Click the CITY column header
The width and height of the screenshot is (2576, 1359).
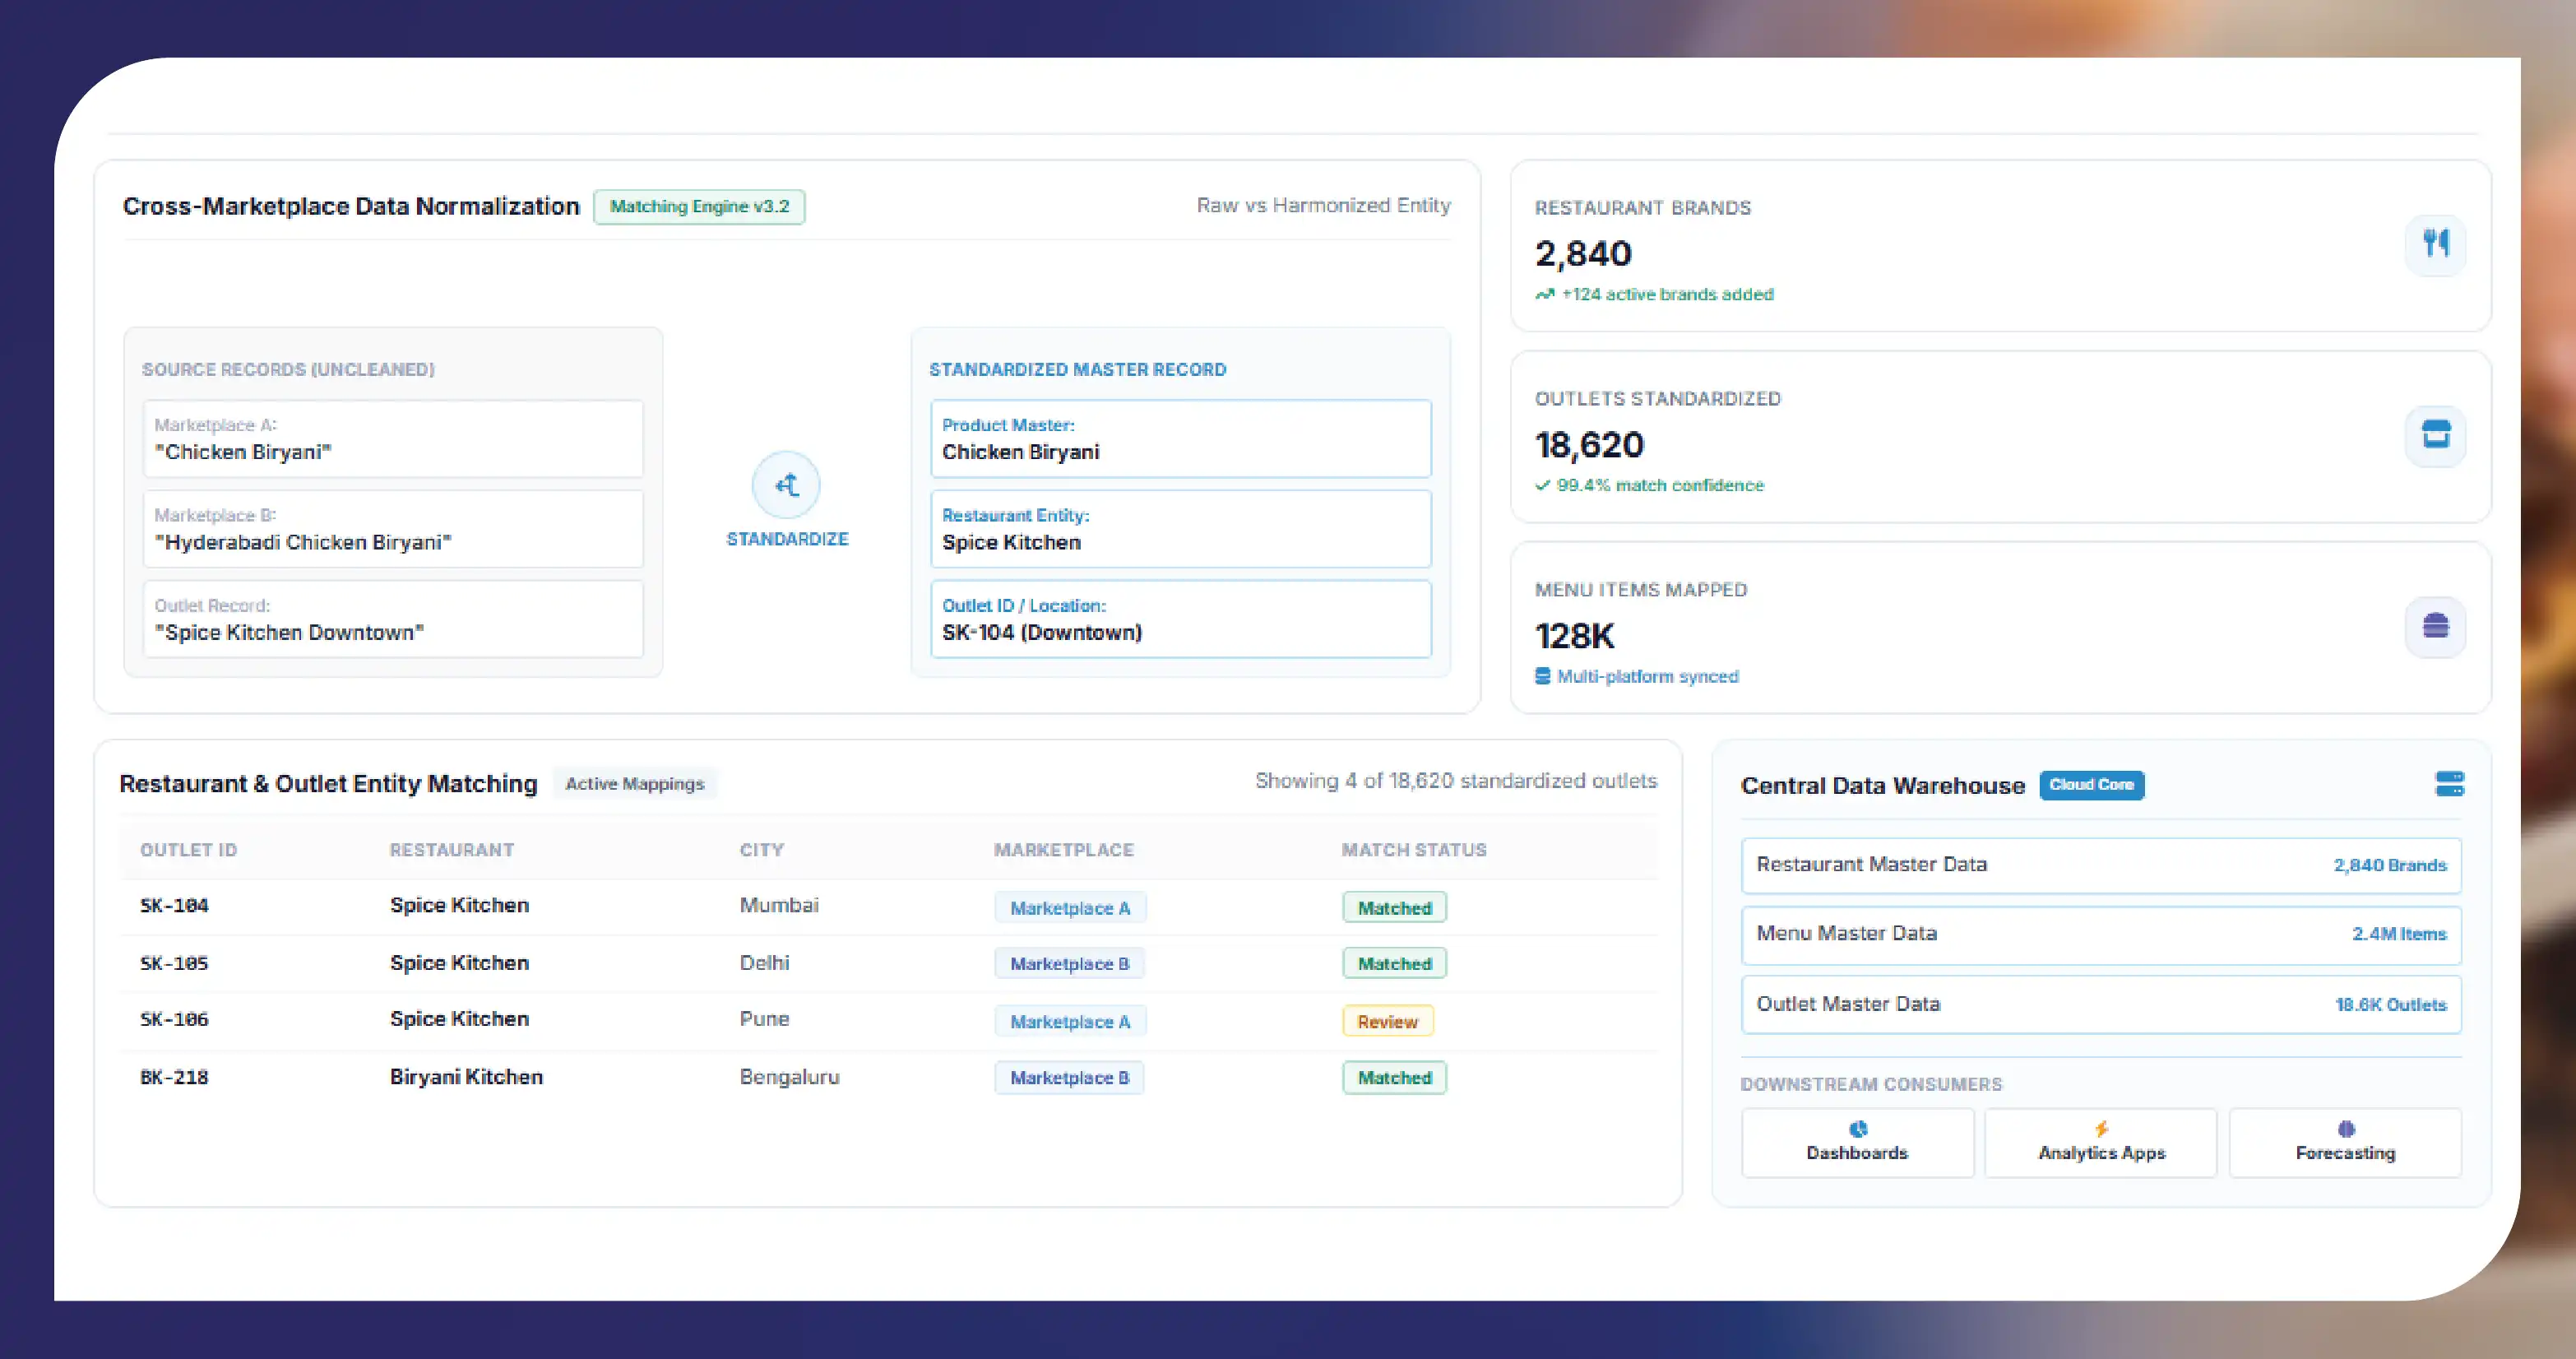pos(761,850)
